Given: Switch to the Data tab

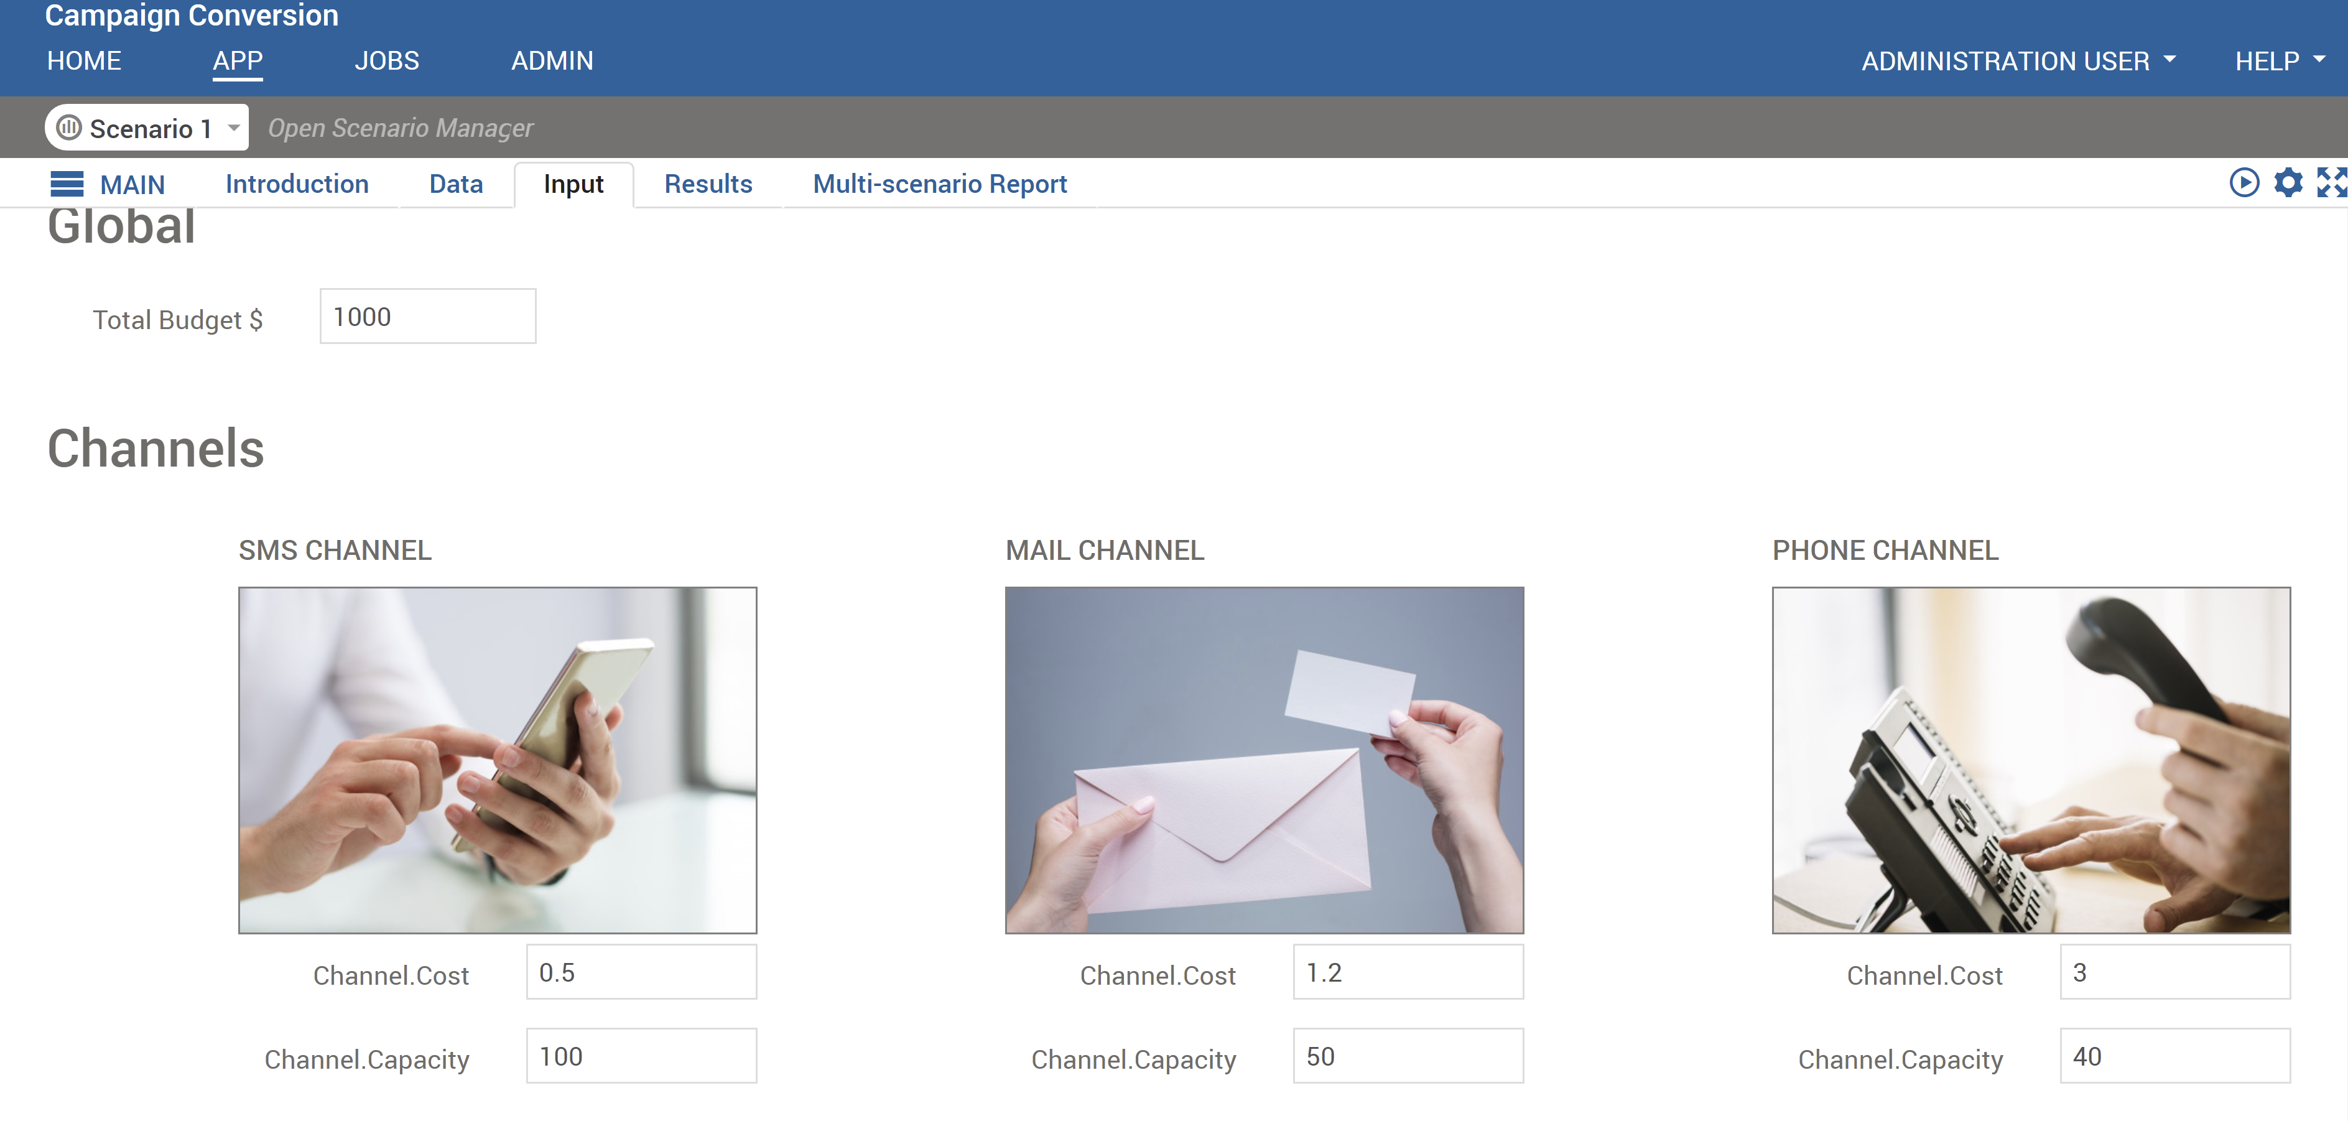Looking at the screenshot, I should point(456,184).
